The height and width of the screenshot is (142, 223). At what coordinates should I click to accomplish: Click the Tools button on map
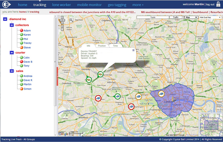tap(153, 17)
